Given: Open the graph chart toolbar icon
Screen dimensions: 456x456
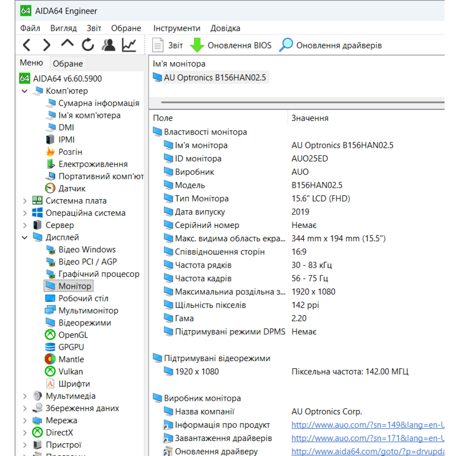Looking at the screenshot, I should pos(129,45).
